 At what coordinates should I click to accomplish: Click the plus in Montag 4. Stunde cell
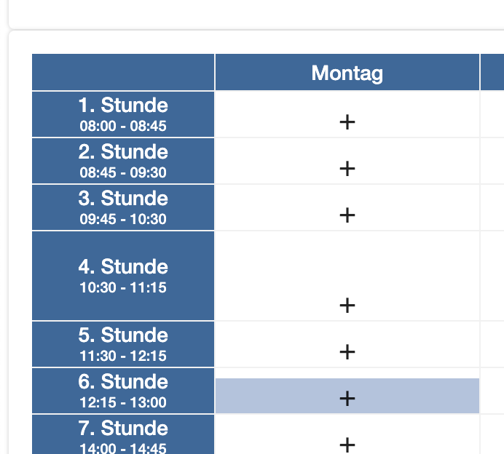347,306
